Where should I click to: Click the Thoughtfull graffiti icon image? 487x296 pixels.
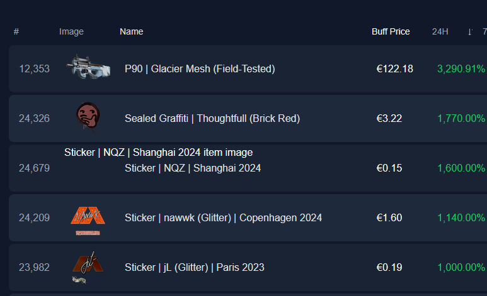(x=87, y=118)
